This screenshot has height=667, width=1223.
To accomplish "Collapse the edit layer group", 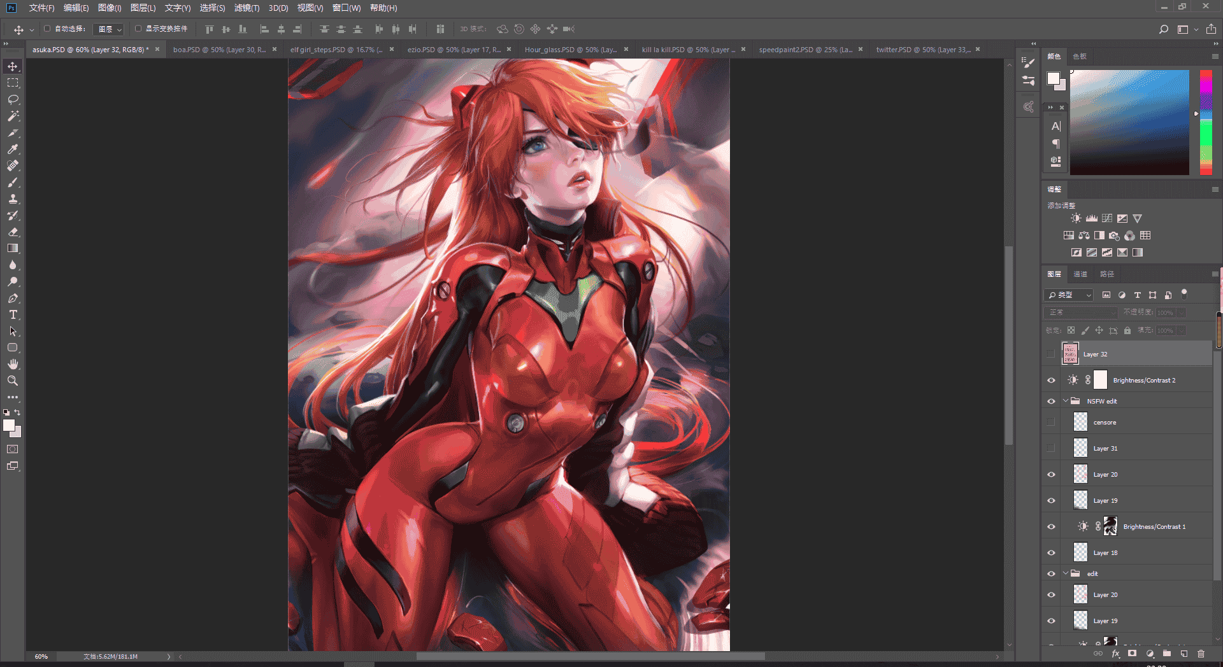I will 1065,573.
